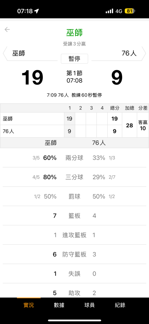Tap the 分差 客贏 10 cell
The width and height of the screenshot is (149, 324).
click(143, 125)
